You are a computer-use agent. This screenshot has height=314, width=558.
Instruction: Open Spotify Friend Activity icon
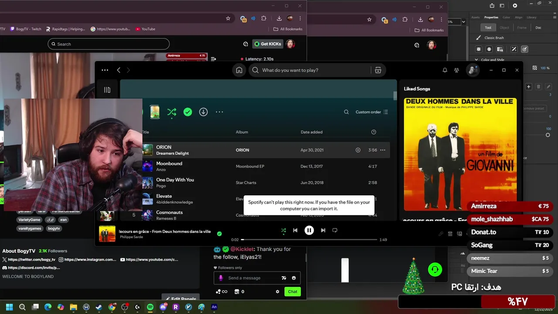click(x=456, y=70)
